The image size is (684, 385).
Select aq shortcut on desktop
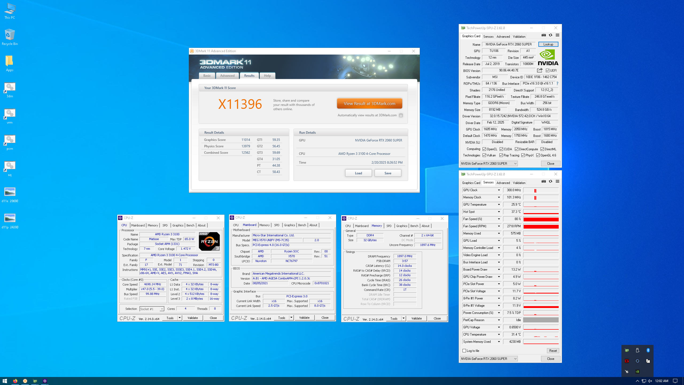pyautogui.click(x=10, y=168)
